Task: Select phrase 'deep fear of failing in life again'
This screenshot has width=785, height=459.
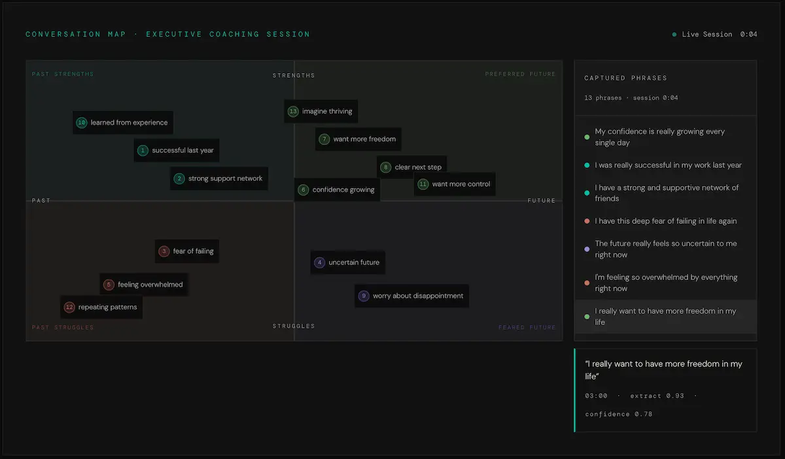Action: (665, 221)
